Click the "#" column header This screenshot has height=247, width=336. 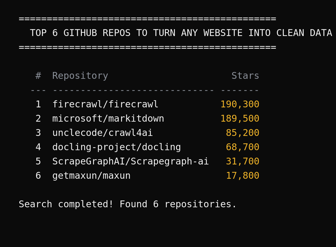point(38,76)
